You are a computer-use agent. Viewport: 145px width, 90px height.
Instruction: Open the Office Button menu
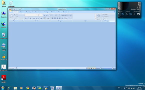(x=11, y=10)
